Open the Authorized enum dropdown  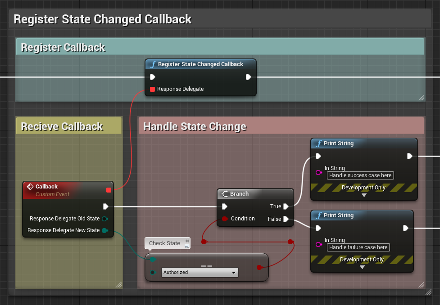pos(200,272)
